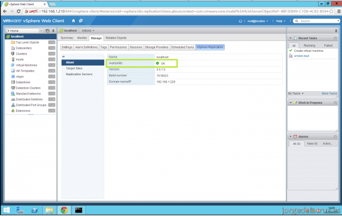Refresh the vSphere Web Client view

pyautogui.click(x=241, y=21)
